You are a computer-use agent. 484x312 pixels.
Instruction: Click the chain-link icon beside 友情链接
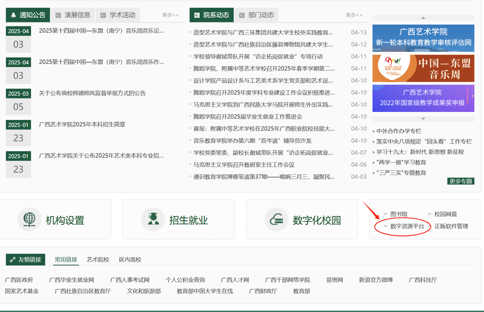point(13,259)
